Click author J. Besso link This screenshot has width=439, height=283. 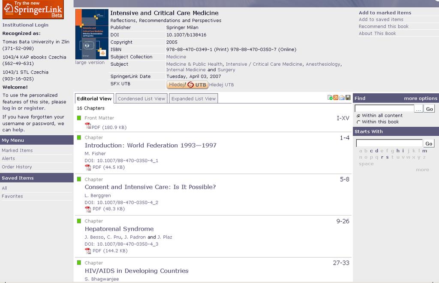[94, 237]
